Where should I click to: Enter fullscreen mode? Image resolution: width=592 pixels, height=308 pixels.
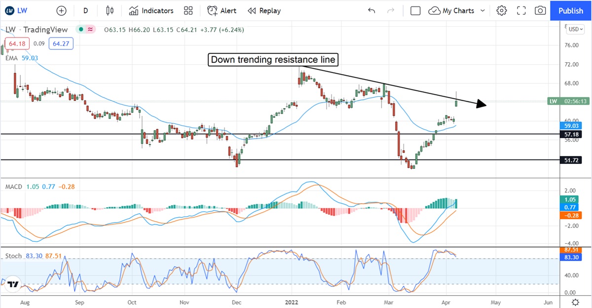[x=521, y=10]
